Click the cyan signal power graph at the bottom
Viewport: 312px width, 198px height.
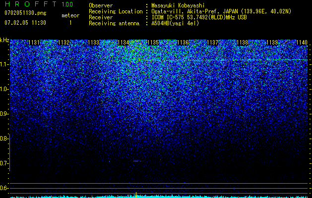[159, 197]
